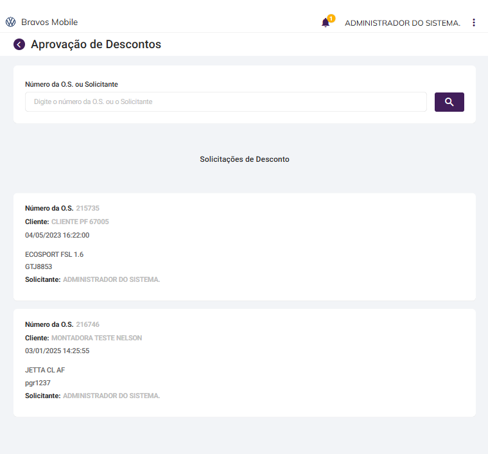Select client CLIENTE PF 67005
488x454 pixels.
tap(80, 222)
